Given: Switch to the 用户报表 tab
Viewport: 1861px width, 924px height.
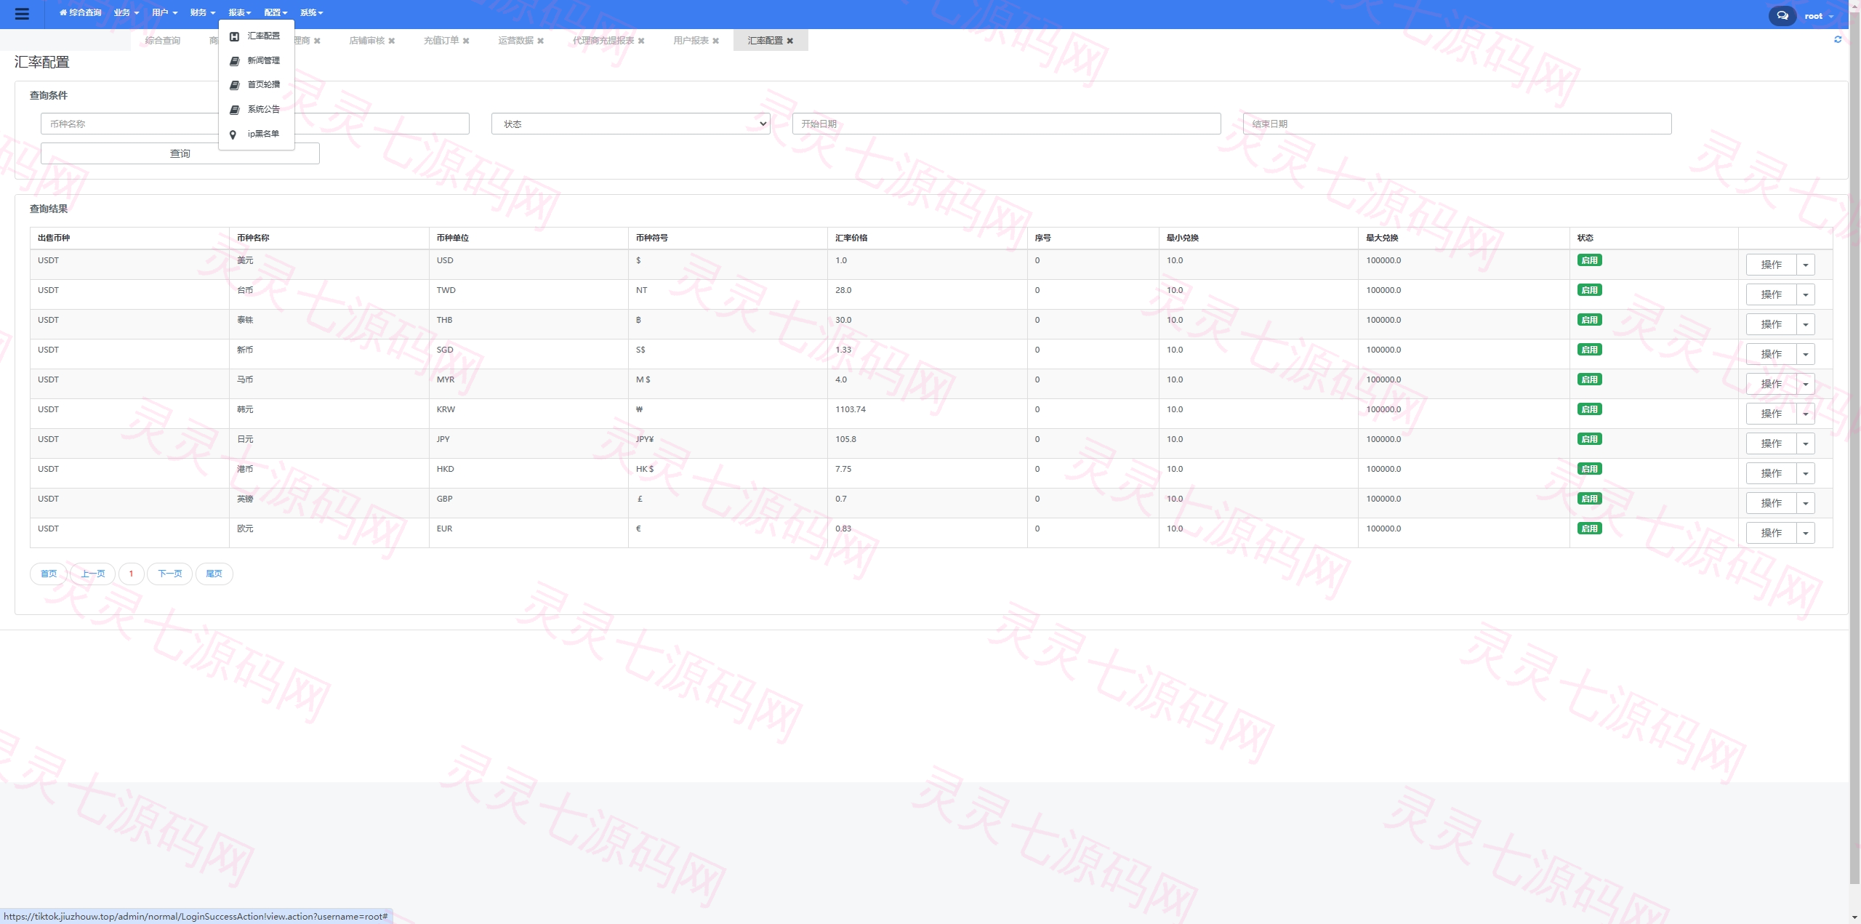Looking at the screenshot, I should 691,41.
